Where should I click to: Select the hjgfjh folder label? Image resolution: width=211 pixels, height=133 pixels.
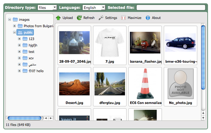click(33, 46)
